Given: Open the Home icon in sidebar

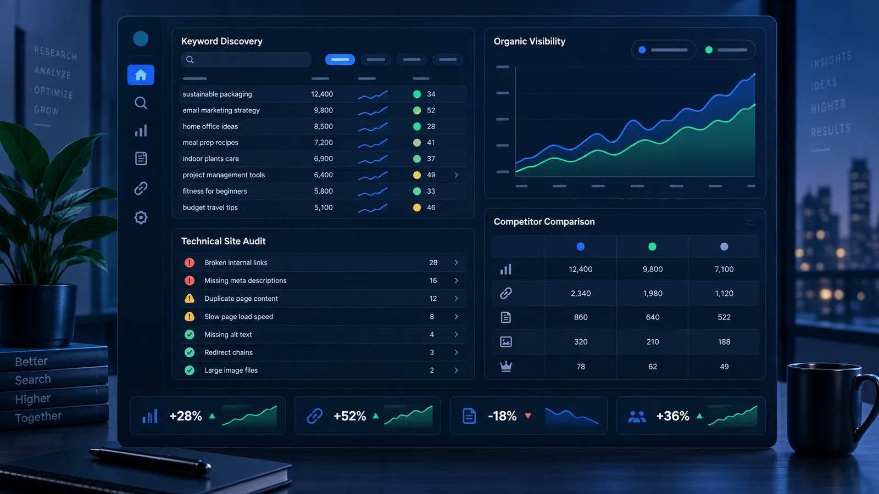Looking at the screenshot, I should [141, 75].
